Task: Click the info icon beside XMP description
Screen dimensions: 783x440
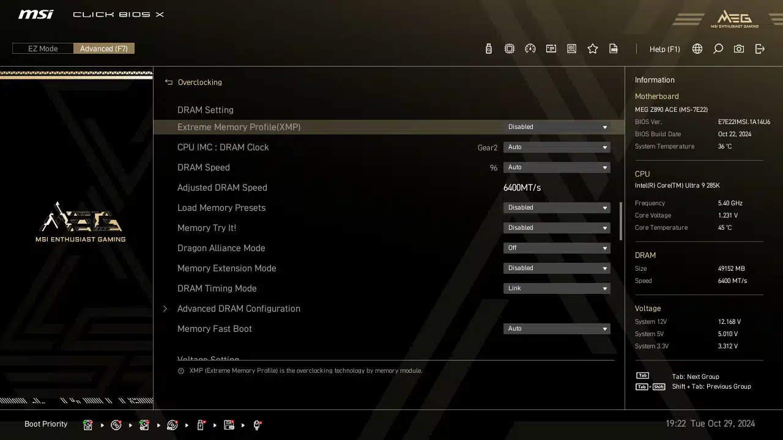Action: pos(181,371)
